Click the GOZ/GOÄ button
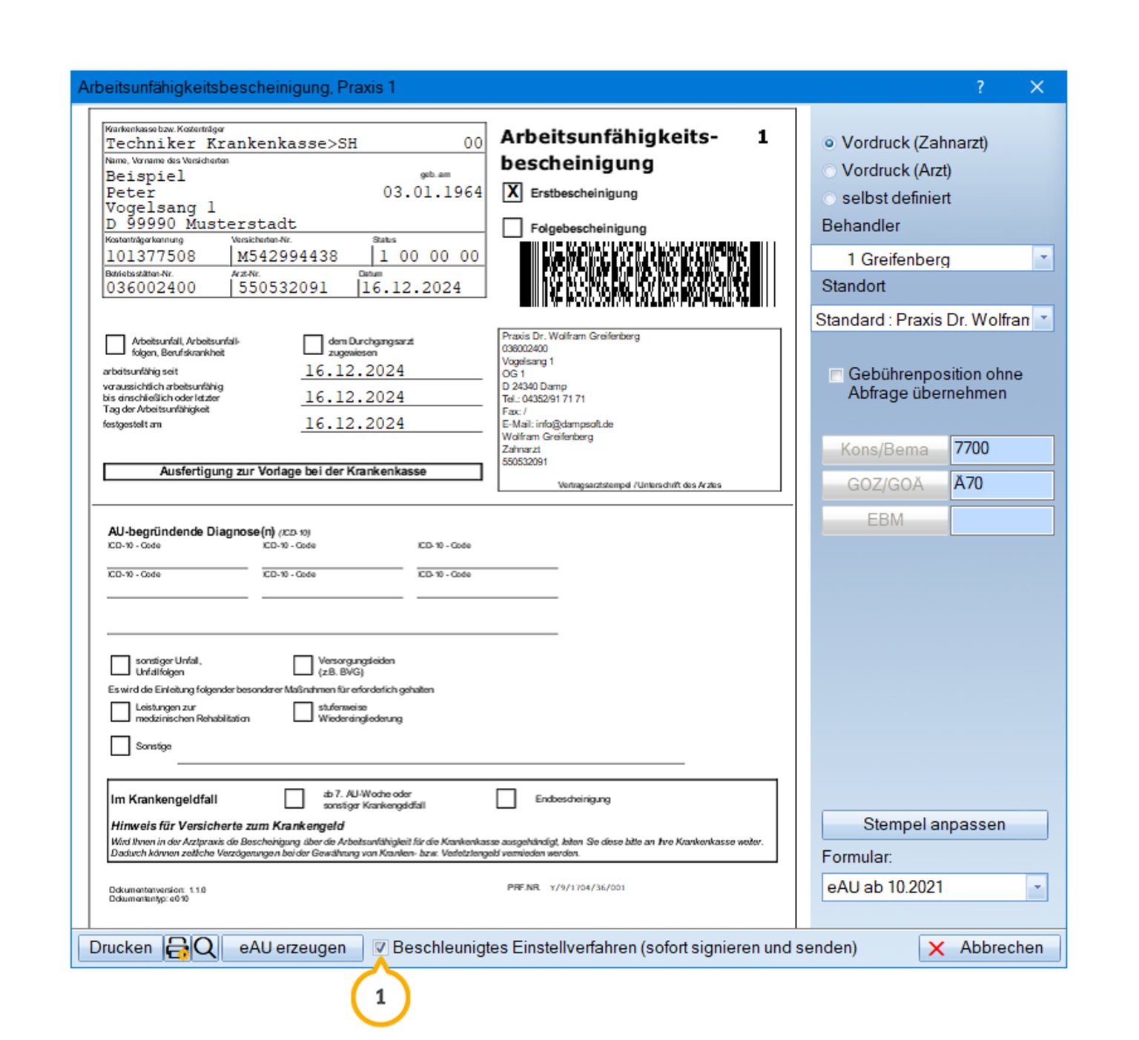 [x=885, y=485]
